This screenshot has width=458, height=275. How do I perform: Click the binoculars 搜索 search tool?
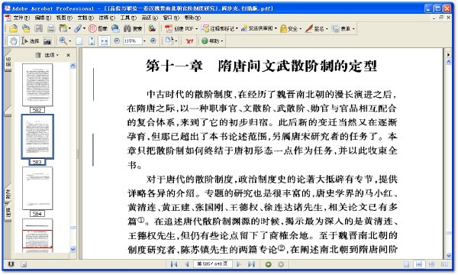[133, 28]
